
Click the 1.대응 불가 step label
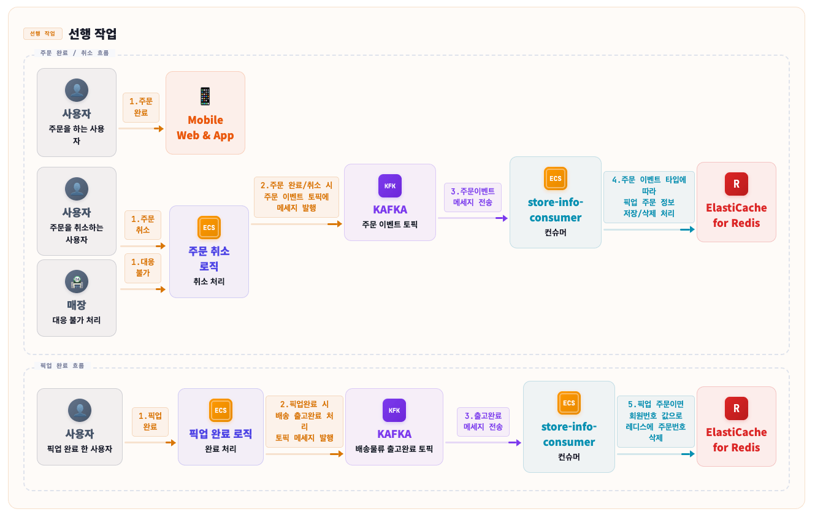tap(143, 267)
